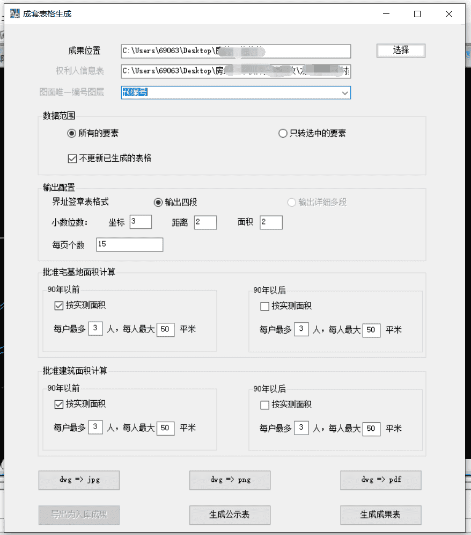The height and width of the screenshot is (535, 471).
Task: Toggle 按实测面积 under 宅基地 90年以前
Action: [x=59, y=306]
